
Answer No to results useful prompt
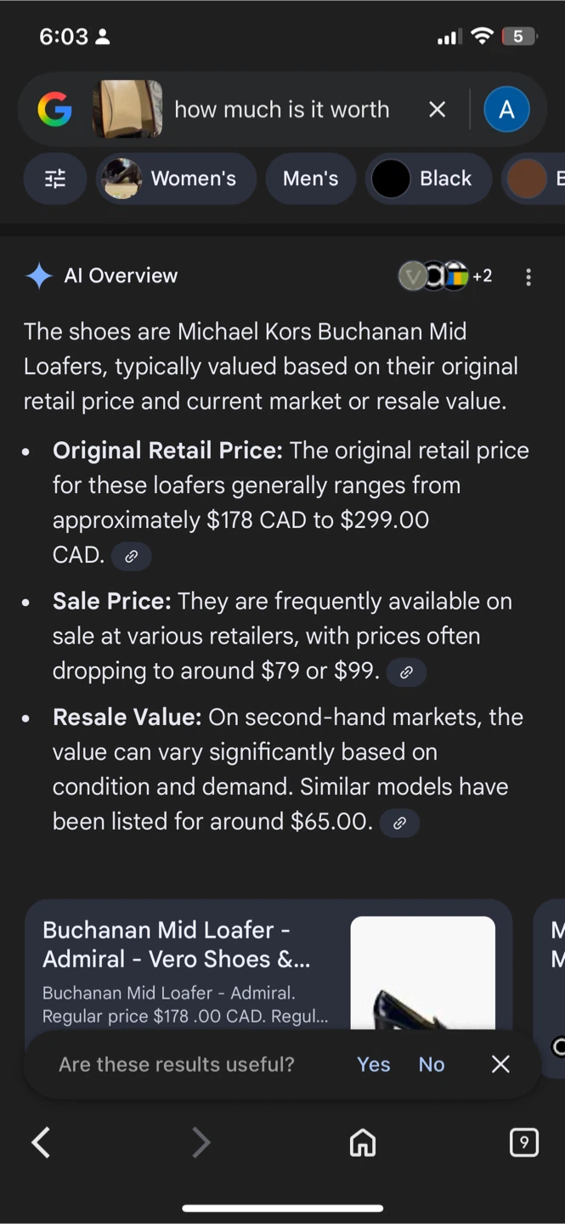click(432, 1064)
